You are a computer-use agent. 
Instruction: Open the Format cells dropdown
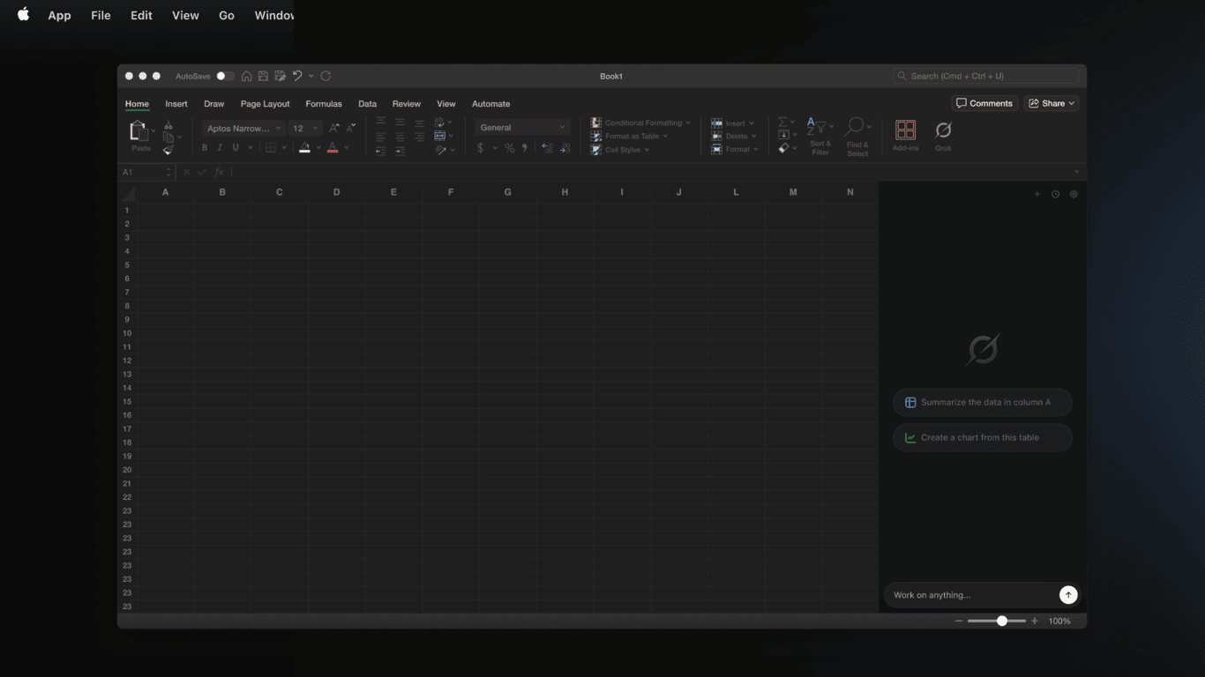[735, 150]
